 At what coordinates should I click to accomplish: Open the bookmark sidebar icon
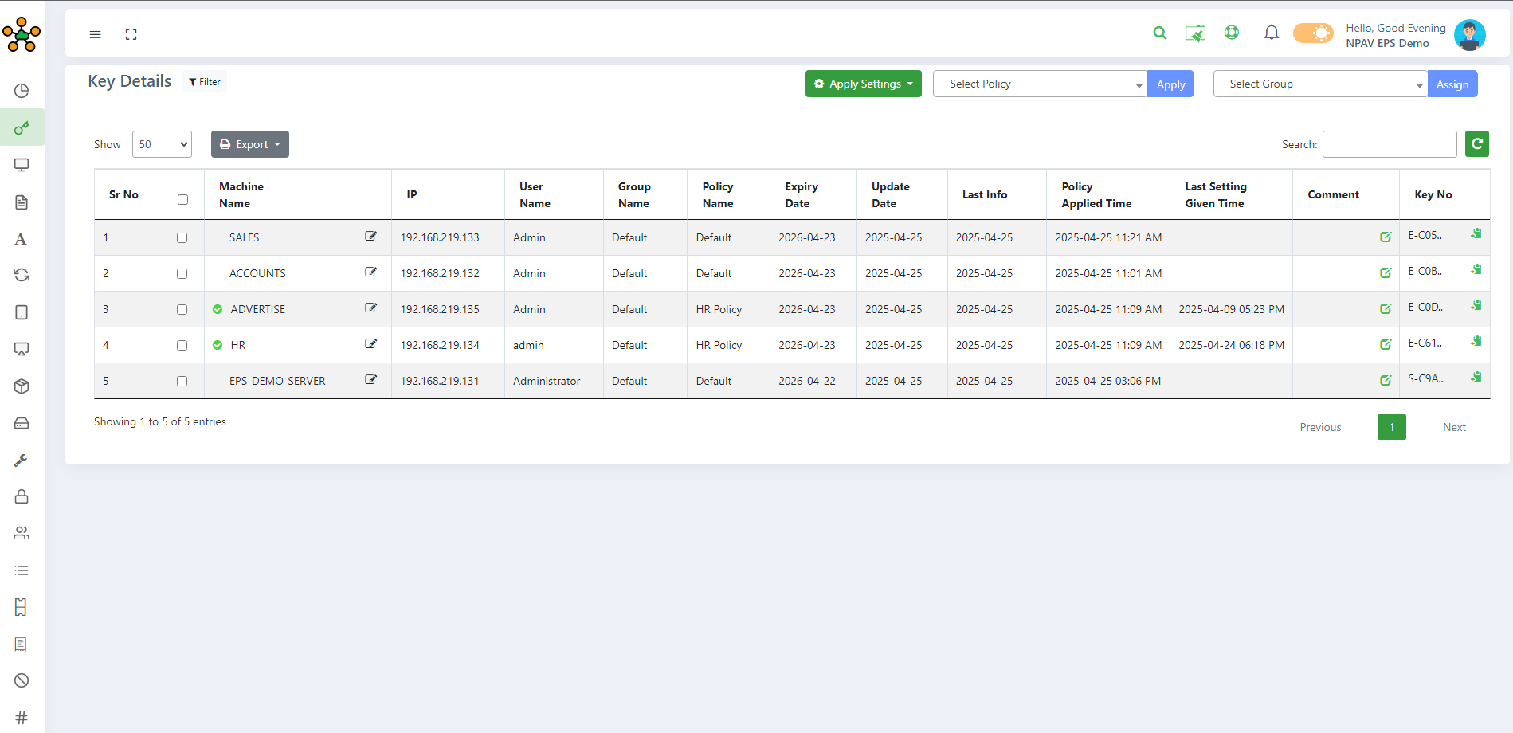[x=22, y=607]
